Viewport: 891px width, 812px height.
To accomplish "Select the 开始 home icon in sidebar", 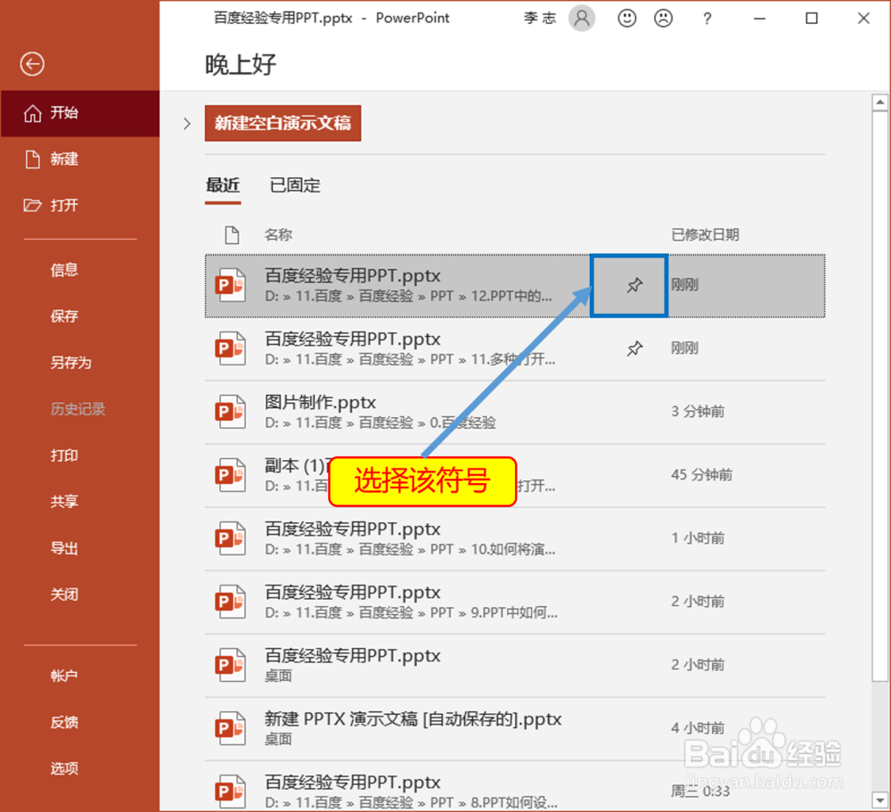I will [x=34, y=113].
